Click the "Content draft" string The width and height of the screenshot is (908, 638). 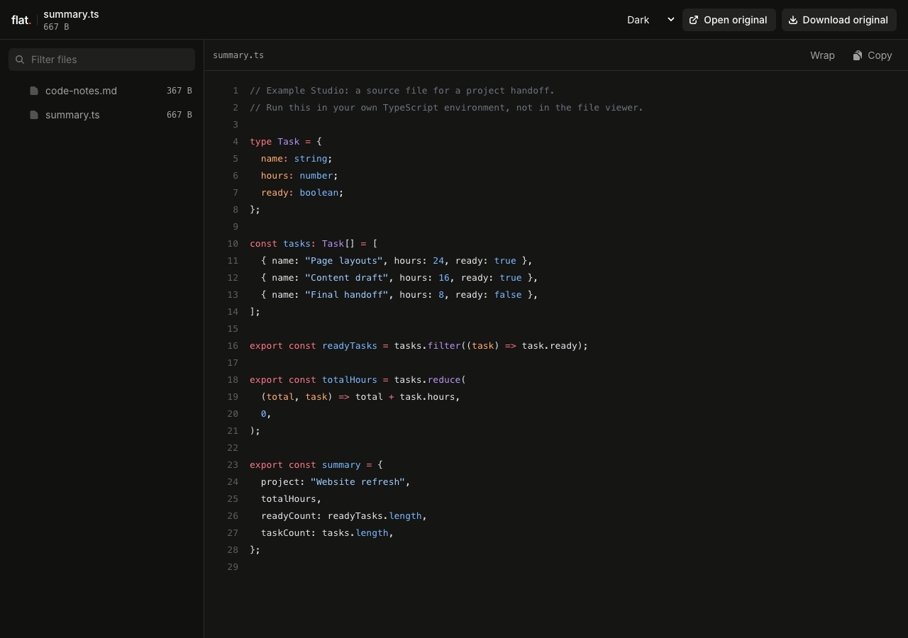(347, 278)
